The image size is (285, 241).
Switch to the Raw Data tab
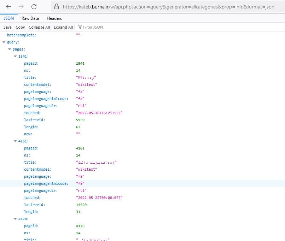pyautogui.click(x=30, y=18)
